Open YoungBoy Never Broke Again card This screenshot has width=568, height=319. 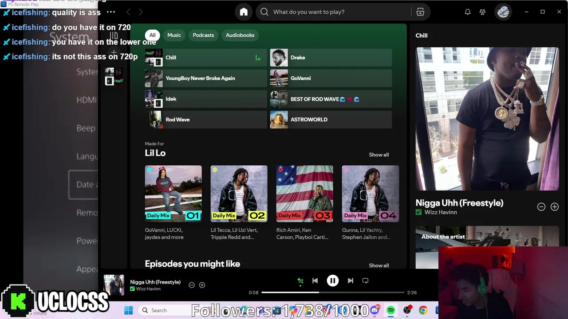pyautogui.click(x=206, y=78)
